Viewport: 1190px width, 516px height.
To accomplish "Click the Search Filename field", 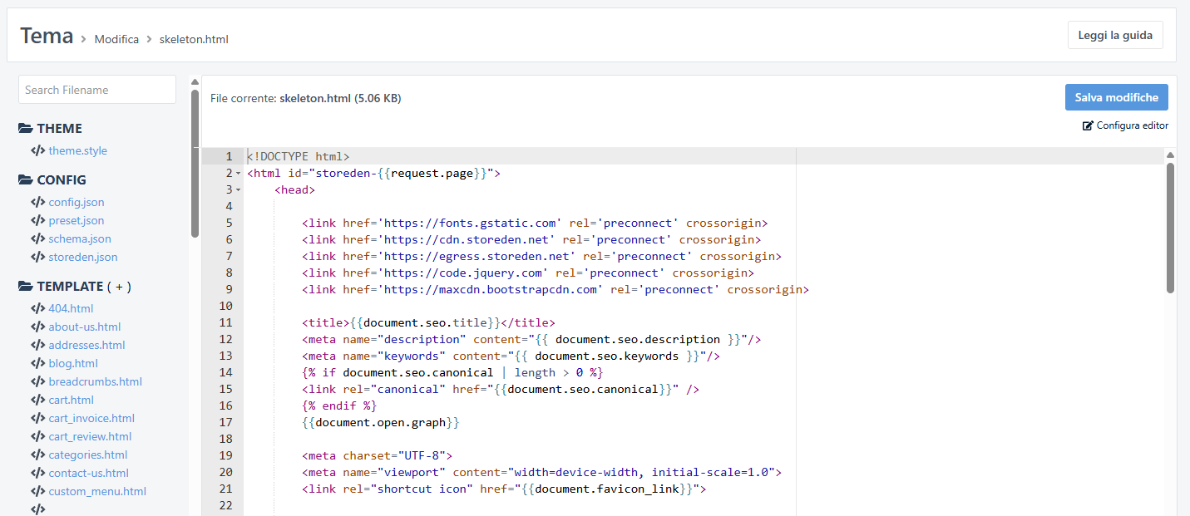I will point(97,90).
